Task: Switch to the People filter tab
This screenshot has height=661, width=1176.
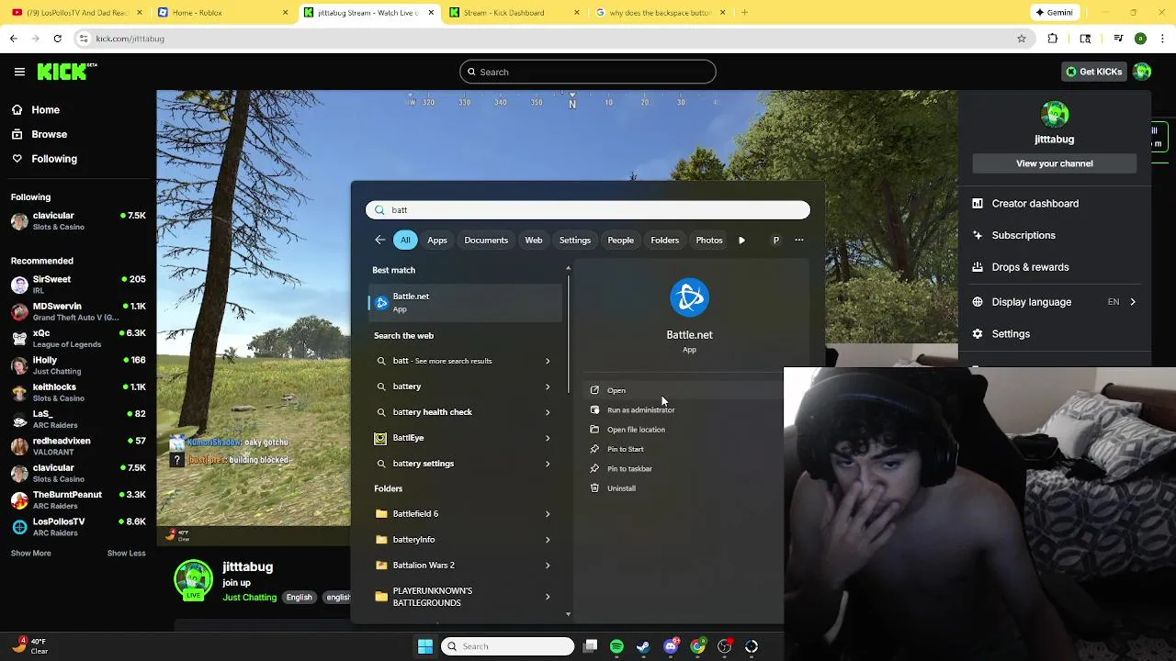Action: click(621, 240)
